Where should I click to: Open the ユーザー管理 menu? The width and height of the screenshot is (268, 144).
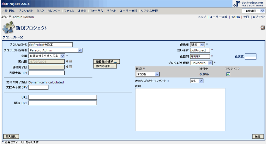point(129,11)
